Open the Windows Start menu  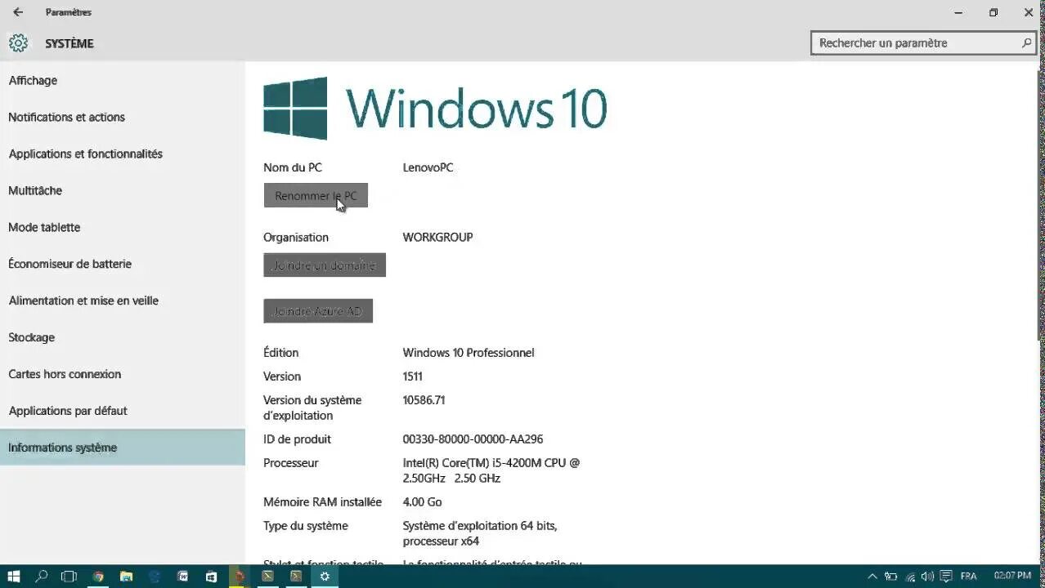pos(14,576)
